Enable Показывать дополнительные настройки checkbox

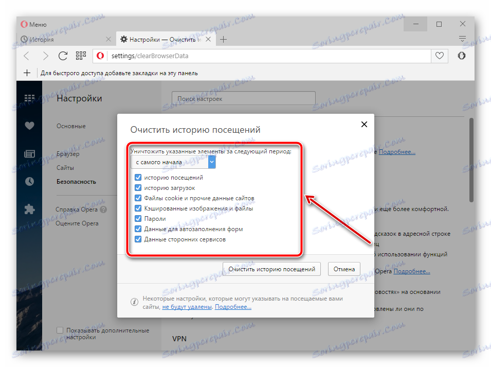(60, 330)
